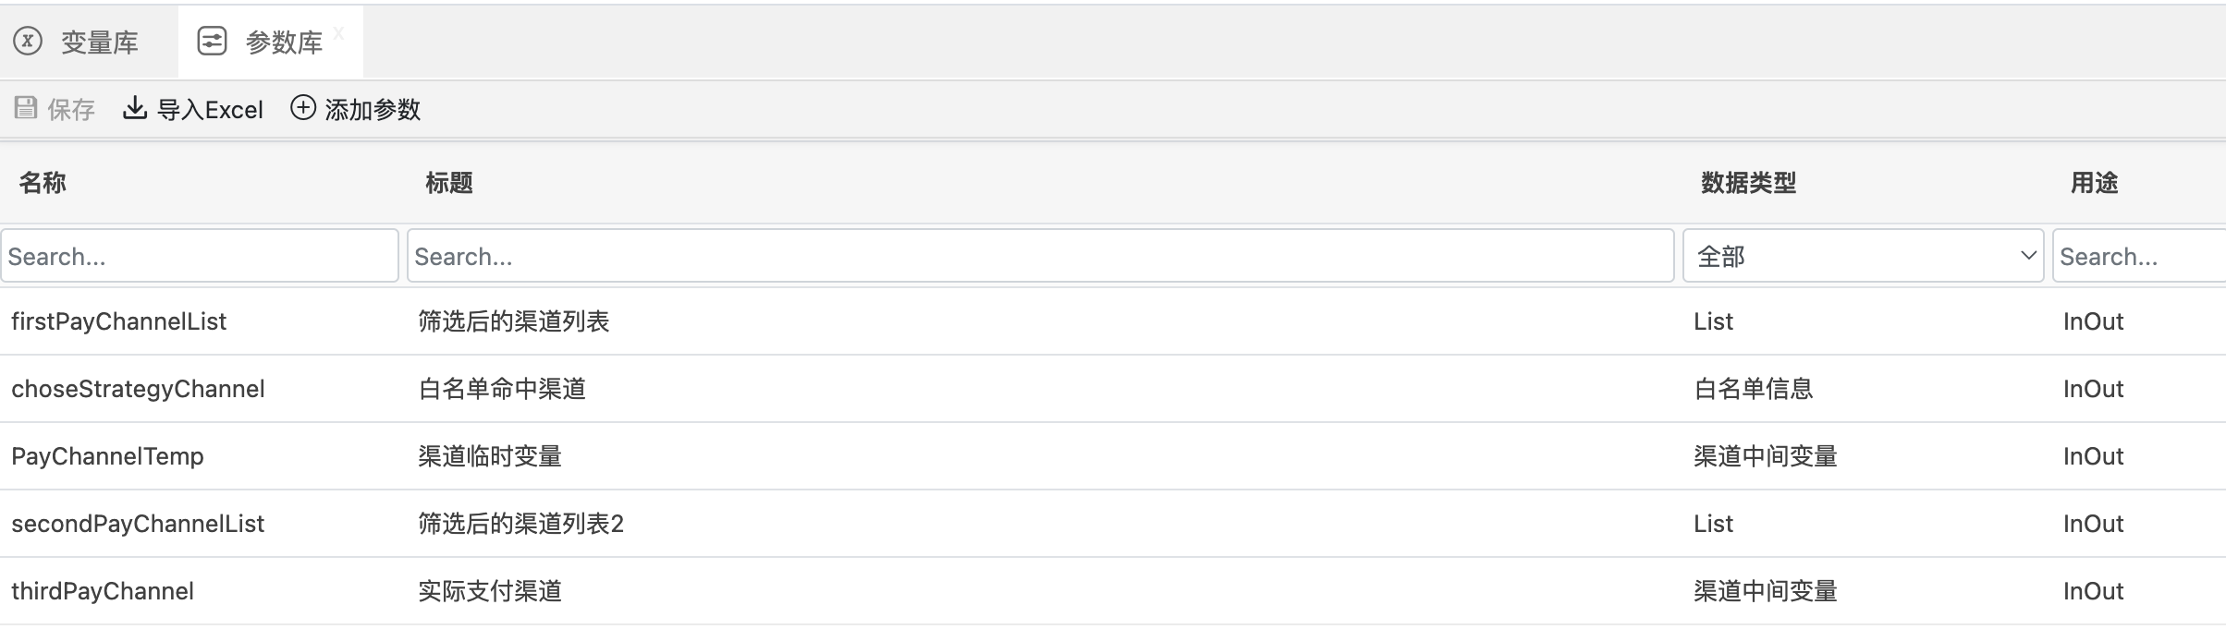The width and height of the screenshot is (2226, 641).
Task: Click the variable library (x) icon
Action: point(28,42)
